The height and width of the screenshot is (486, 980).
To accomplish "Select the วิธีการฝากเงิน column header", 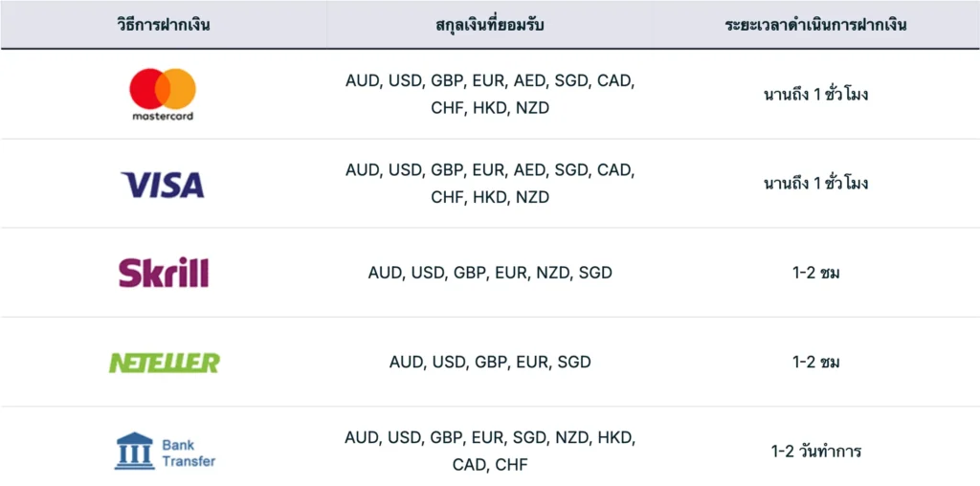I will click(x=163, y=25).
